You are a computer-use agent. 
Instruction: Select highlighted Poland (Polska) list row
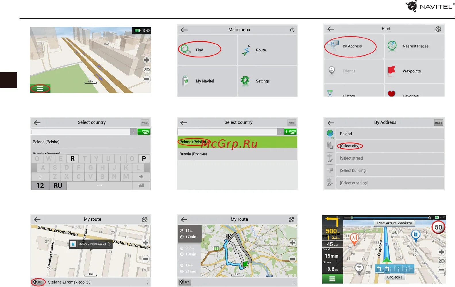pyautogui.click(x=237, y=142)
